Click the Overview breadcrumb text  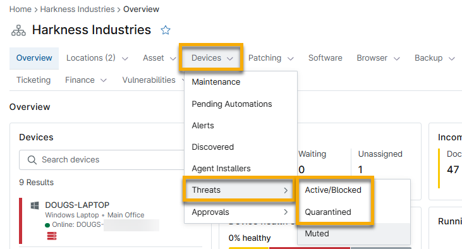(141, 9)
